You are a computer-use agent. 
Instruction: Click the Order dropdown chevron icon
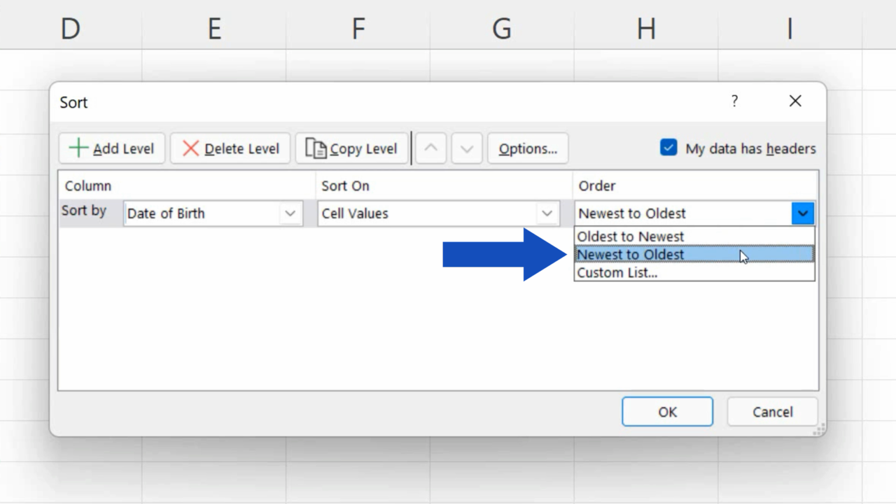803,213
